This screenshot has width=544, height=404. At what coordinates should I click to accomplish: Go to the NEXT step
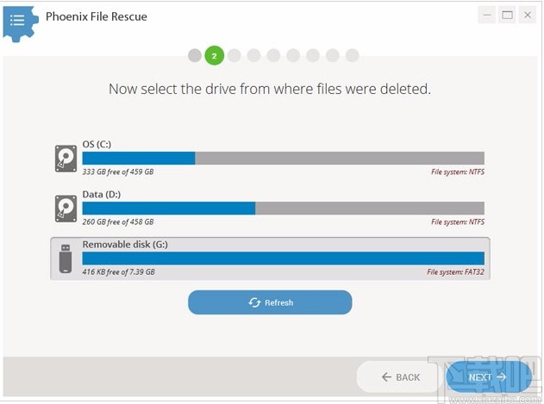tap(488, 376)
